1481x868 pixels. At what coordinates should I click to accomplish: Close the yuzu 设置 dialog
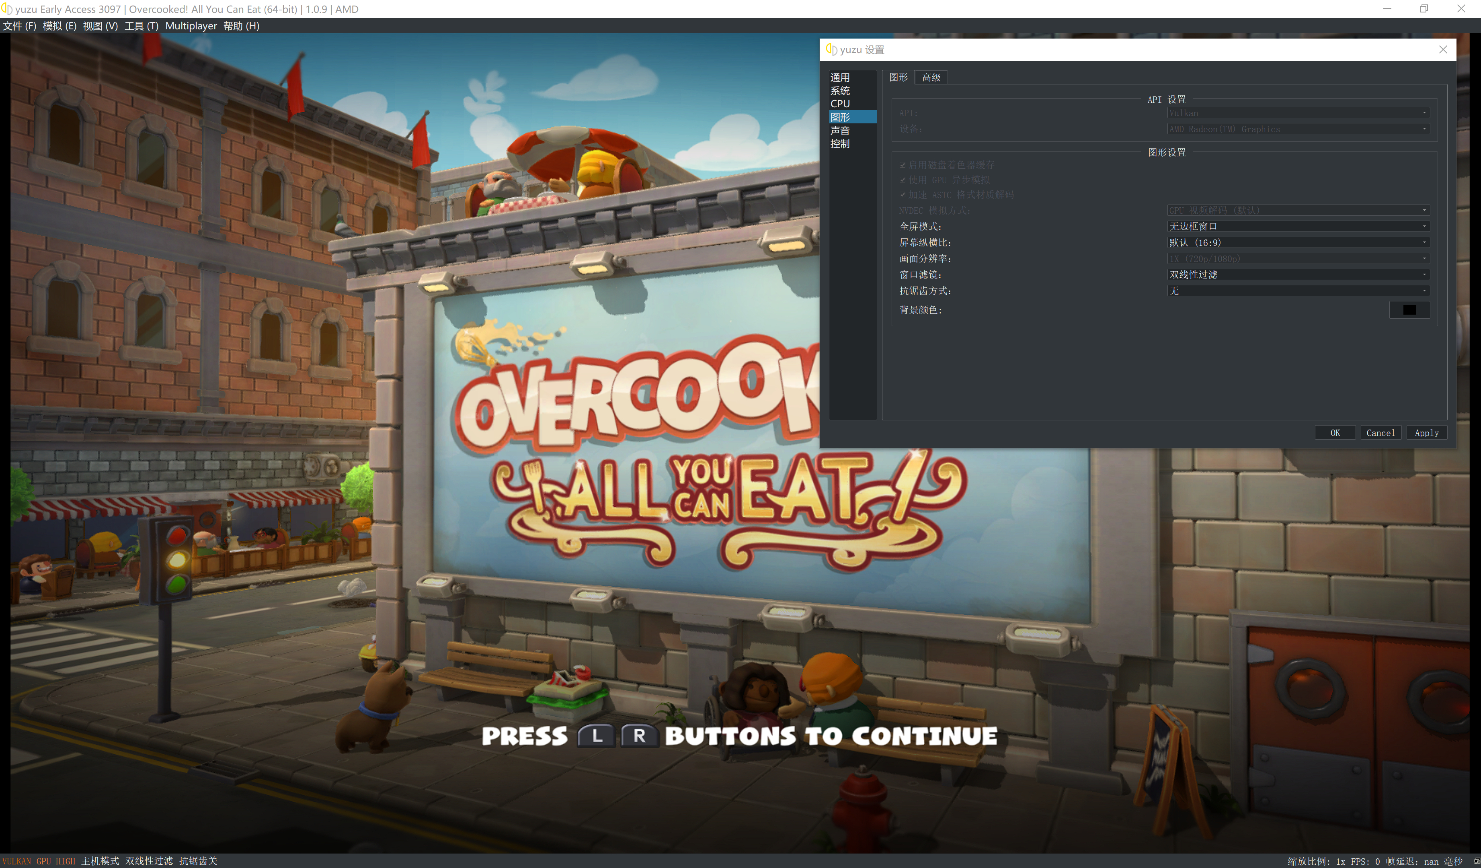[1443, 49]
